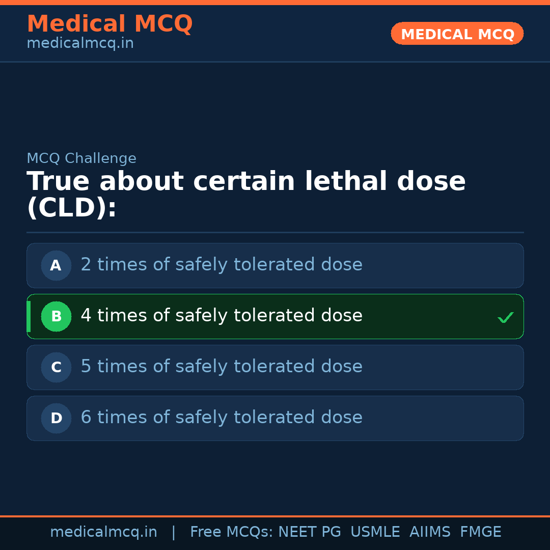550x550 pixels.
Task: Choose USMLE in the footer
Action: pos(375,532)
